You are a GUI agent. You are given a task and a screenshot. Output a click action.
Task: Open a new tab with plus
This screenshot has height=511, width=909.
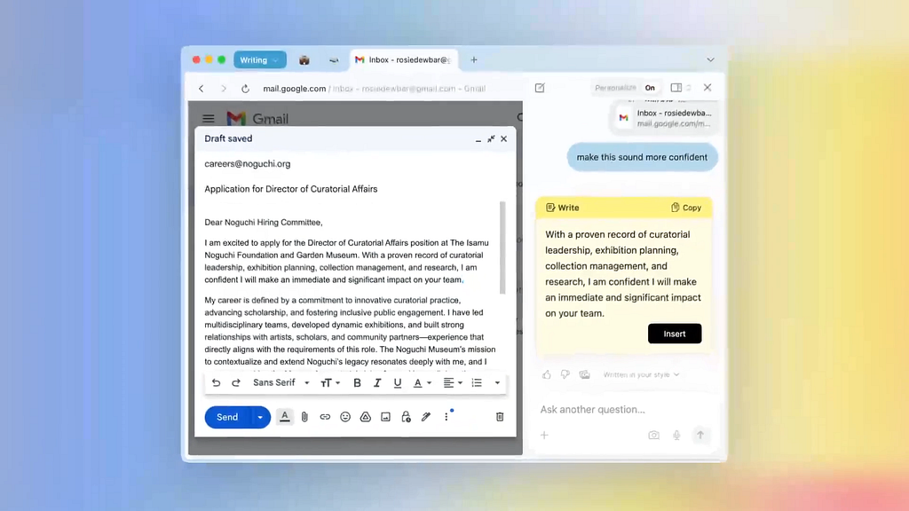point(474,59)
